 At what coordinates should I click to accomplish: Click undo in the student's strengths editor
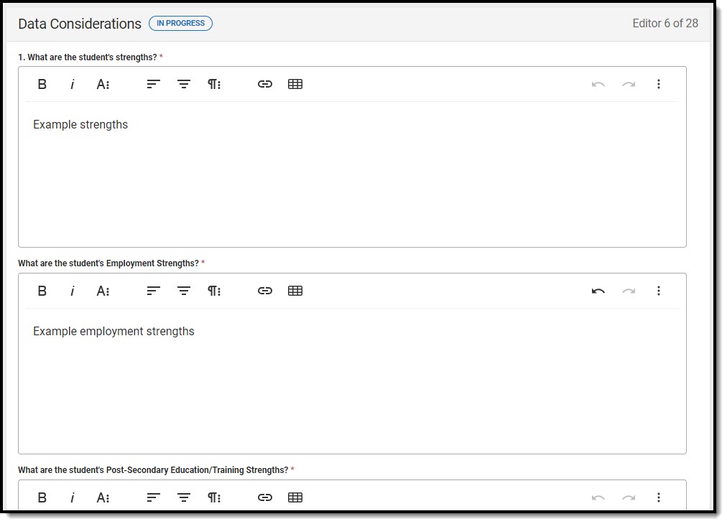pyautogui.click(x=598, y=84)
